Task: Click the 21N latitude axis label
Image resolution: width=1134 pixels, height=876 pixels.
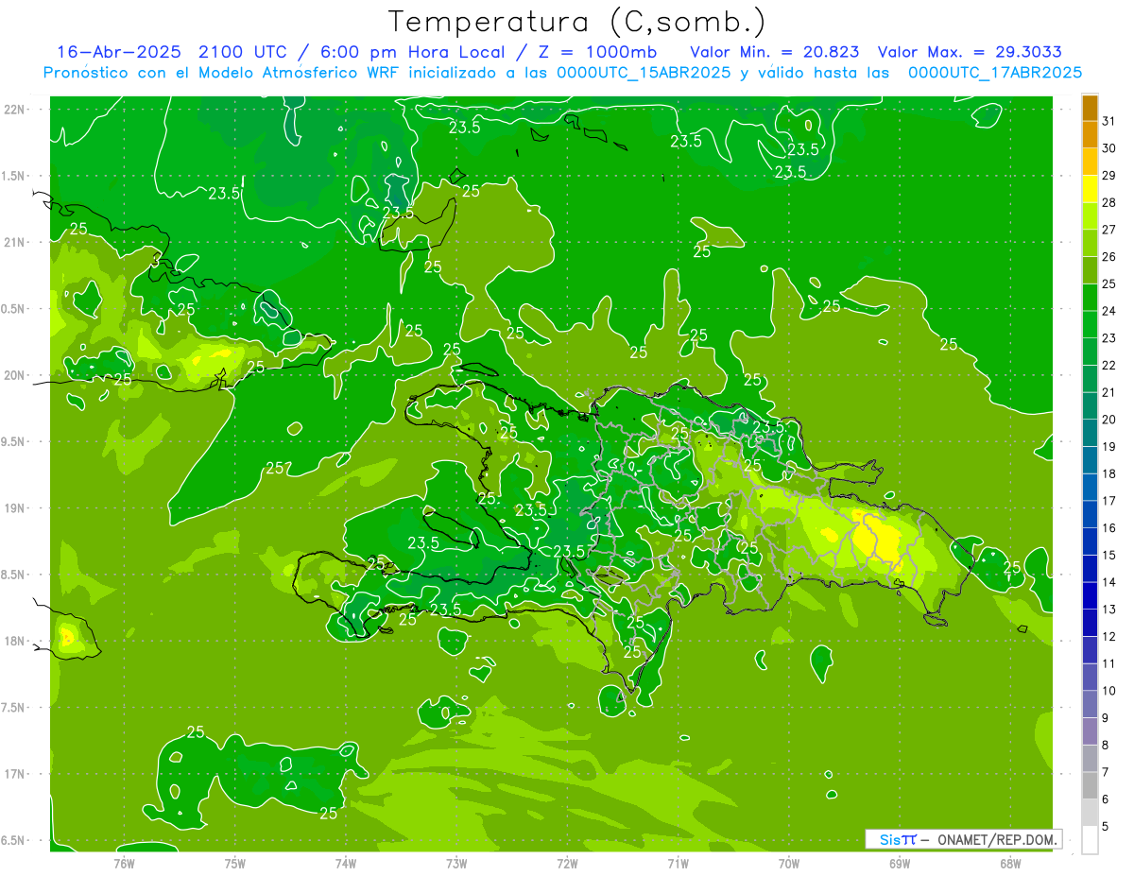Action: [16, 242]
